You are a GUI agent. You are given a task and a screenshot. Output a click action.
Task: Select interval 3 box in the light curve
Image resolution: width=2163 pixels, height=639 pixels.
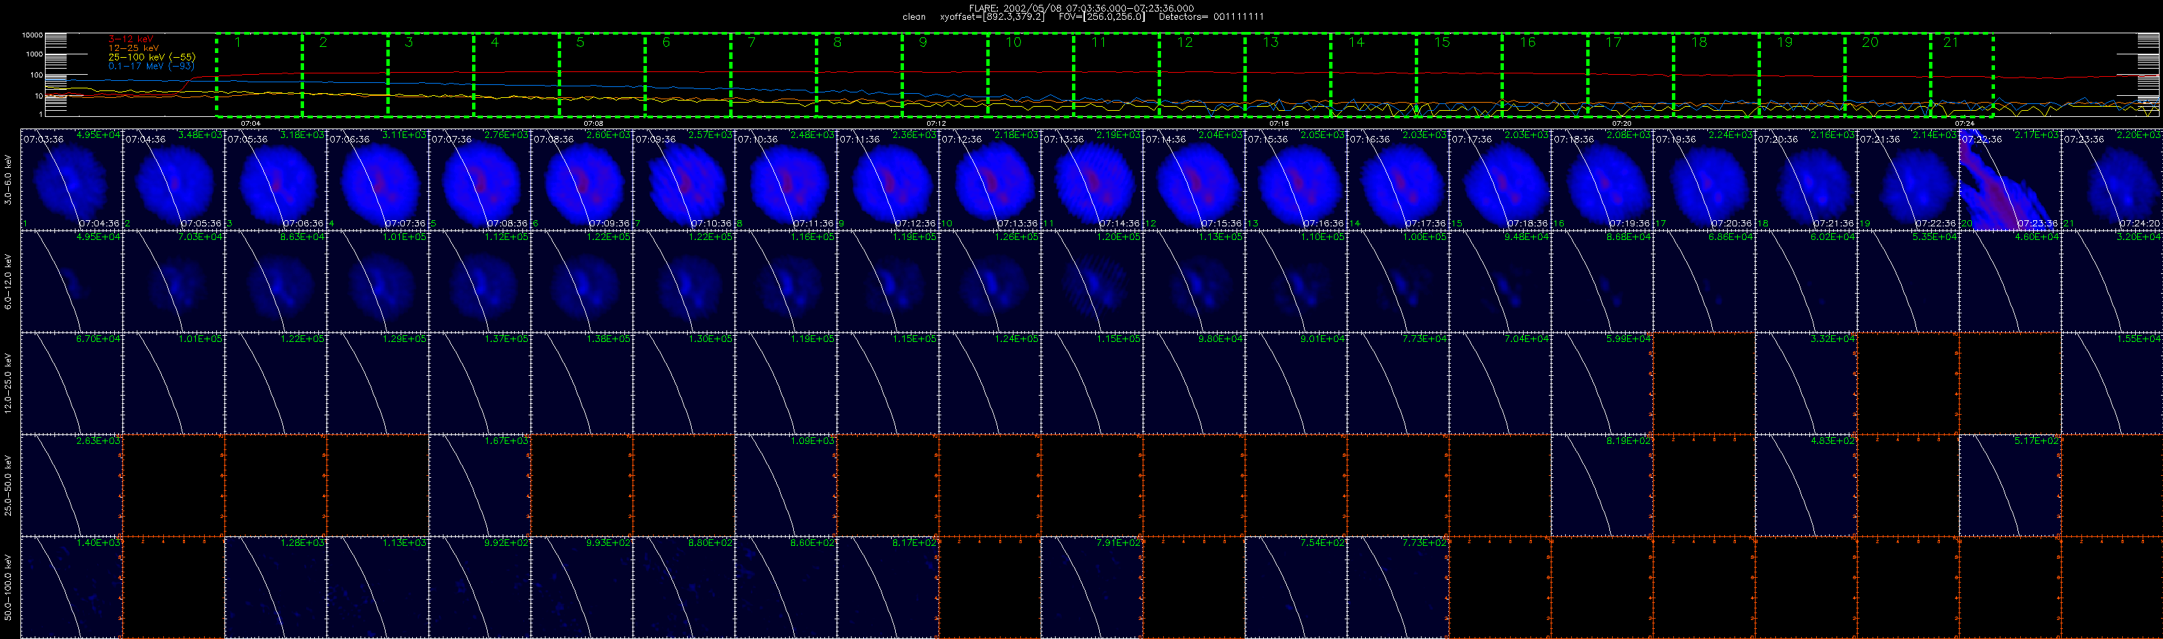(x=431, y=75)
